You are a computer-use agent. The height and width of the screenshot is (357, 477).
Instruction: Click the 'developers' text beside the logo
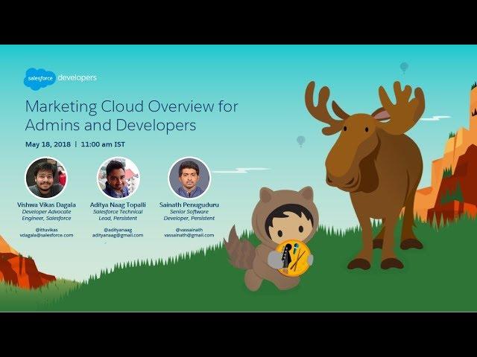pos(78,78)
